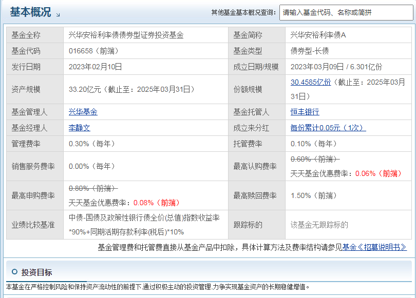Click the 管理费率 row label
Image resolution: width=416 pixels, height=298 pixels.
pos(26,144)
